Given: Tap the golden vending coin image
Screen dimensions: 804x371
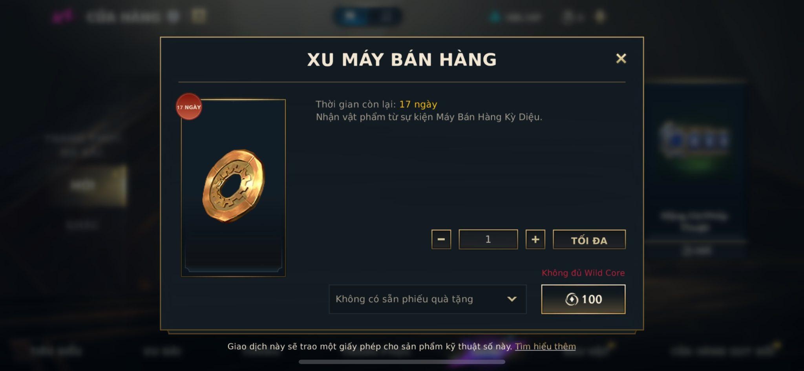Looking at the screenshot, I should (x=234, y=185).
